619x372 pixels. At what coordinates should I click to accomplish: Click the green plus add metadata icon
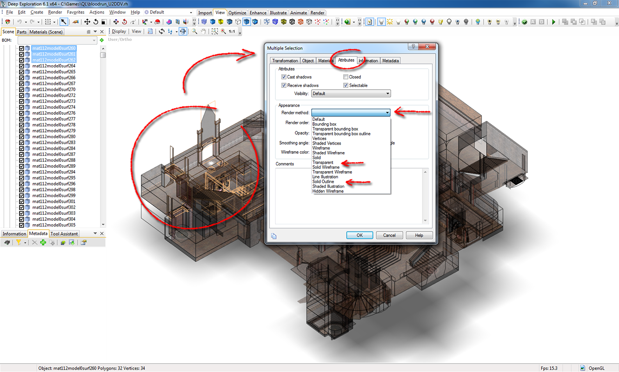[43, 243]
